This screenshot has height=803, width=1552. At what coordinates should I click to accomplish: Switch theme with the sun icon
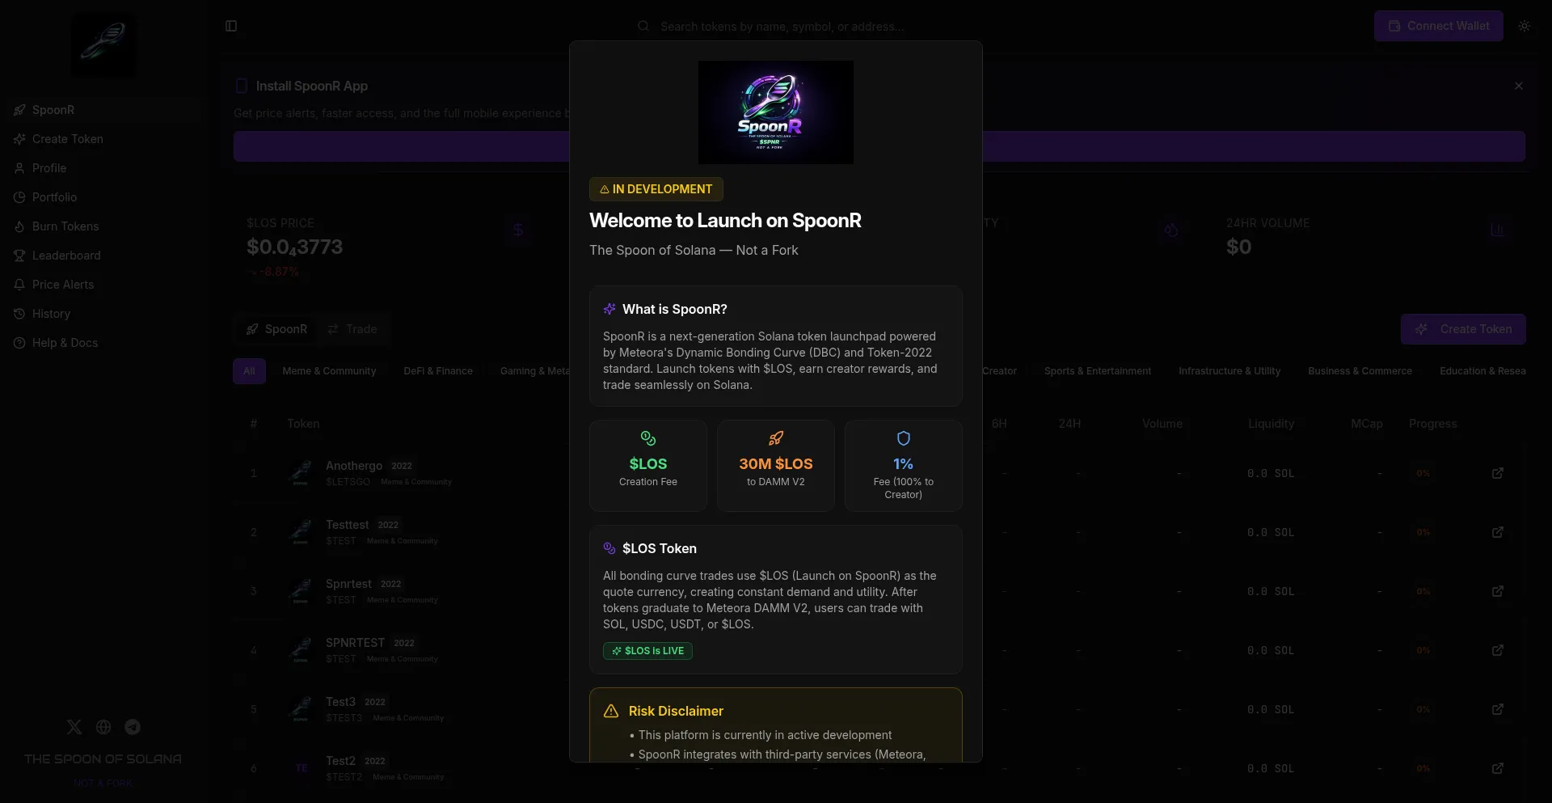(x=1524, y=26)
